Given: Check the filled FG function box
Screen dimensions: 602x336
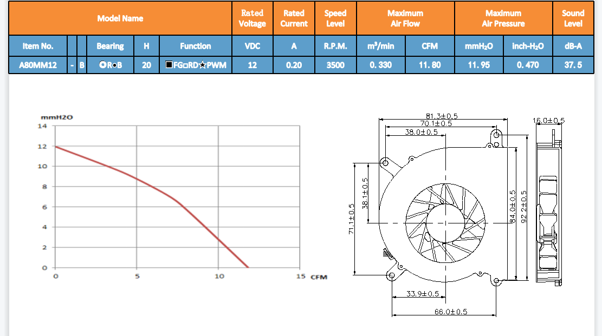Looking at the screenshot, I should [x=169, y=65].
